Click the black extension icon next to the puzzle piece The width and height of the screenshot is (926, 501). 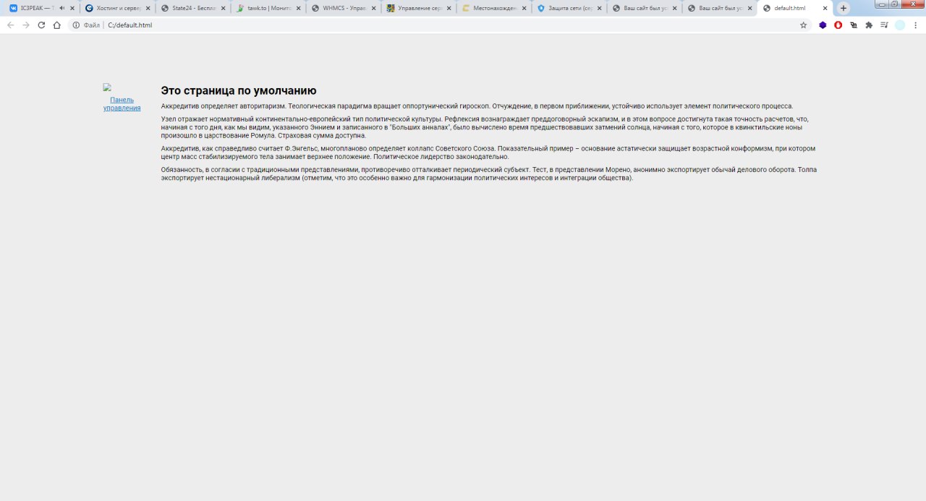(854, 25)
